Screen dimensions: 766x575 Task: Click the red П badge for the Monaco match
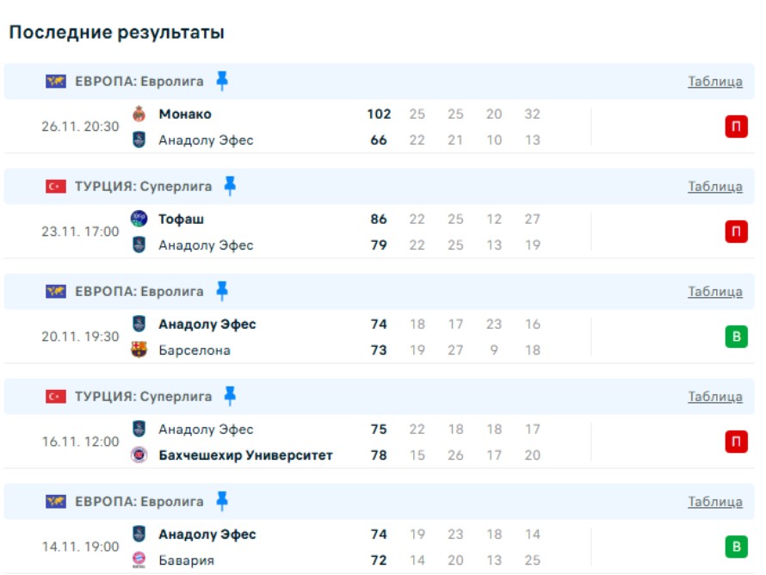[736, 127]
